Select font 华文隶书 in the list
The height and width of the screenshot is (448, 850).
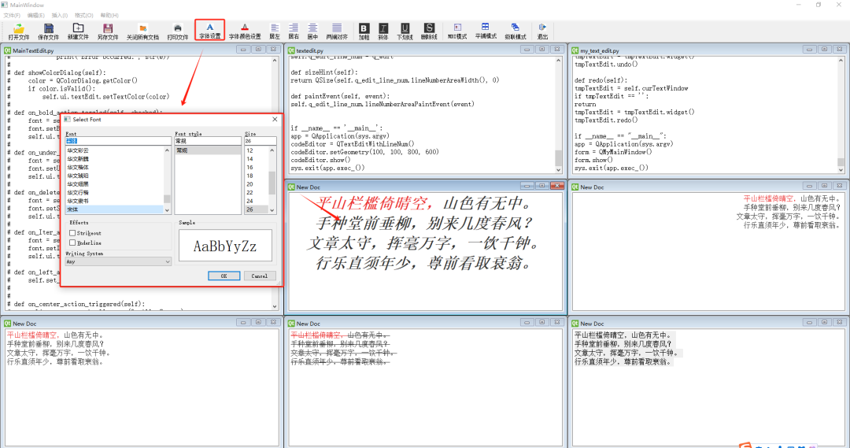[114, 201]
